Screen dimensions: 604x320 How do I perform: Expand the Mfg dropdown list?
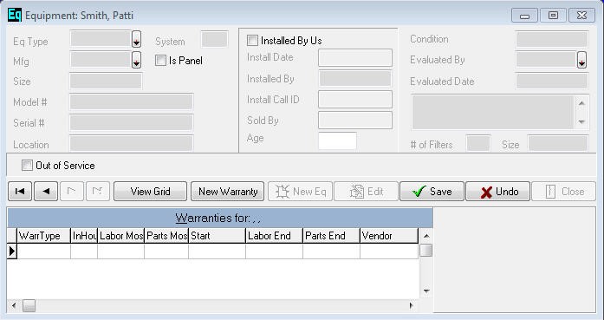tap(136, 60)
